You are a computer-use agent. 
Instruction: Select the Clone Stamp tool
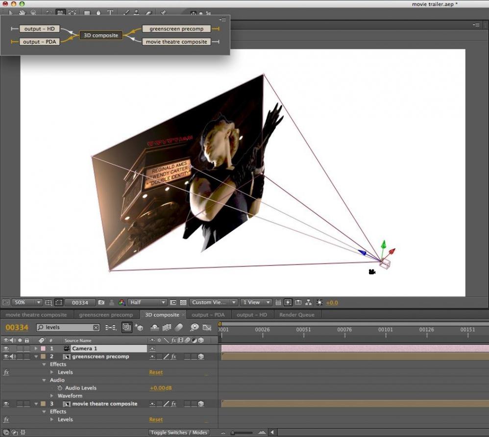click(137, 13)
